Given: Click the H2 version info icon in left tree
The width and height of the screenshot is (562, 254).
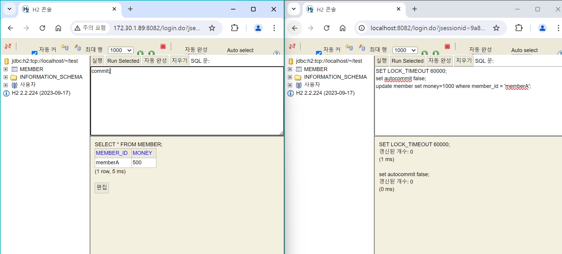Looking at the screenshot, I should 6,93.
